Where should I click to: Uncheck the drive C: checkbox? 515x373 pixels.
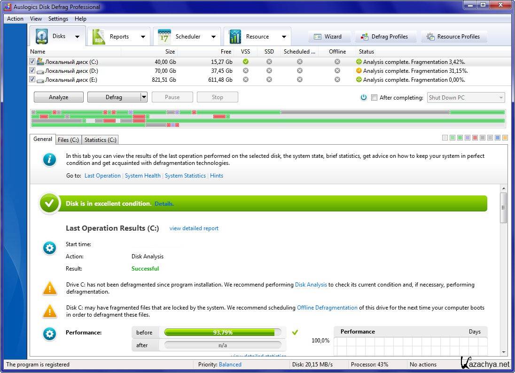click(32, 62)
